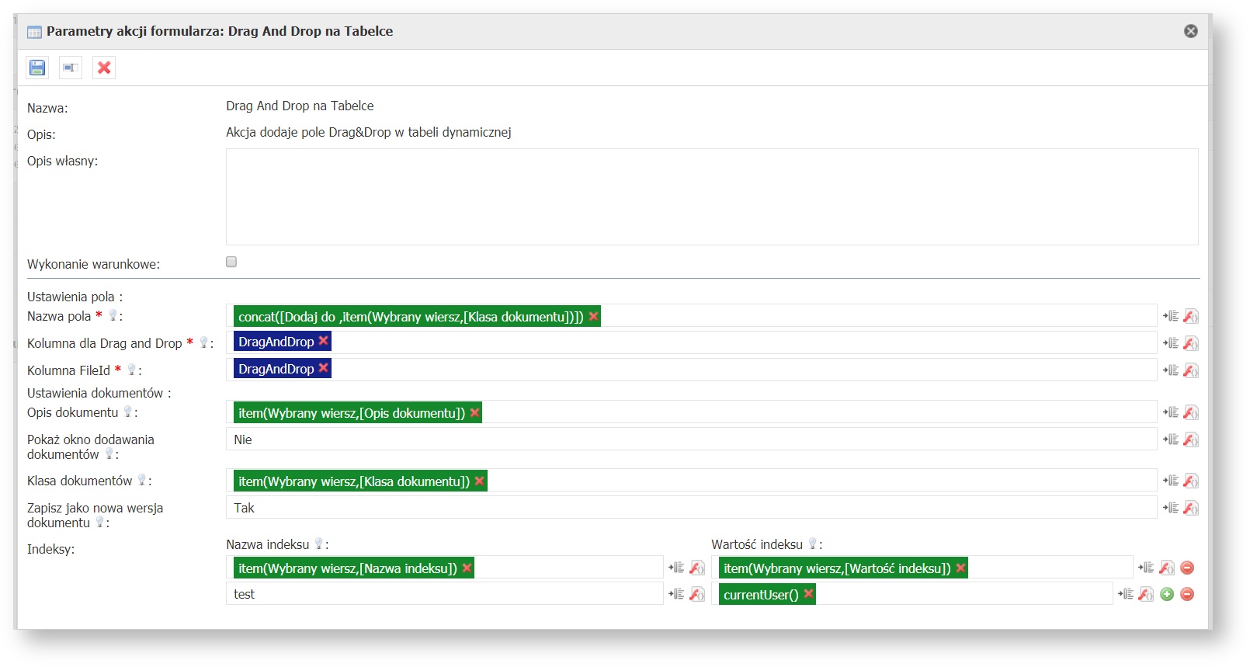This screenshot has width=1250, height=667.
Task: Remove the concat function tag from Nazwa pola
Action: (593, 316)
